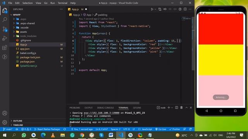Close the bottom terminal panel

point(191,107)
